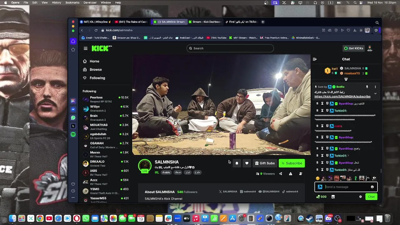Open the YouTube bookmark in bookmarks bar
The width and height of the screenshot is (400, 225).
pyautogui.click(x=216, y=38)
